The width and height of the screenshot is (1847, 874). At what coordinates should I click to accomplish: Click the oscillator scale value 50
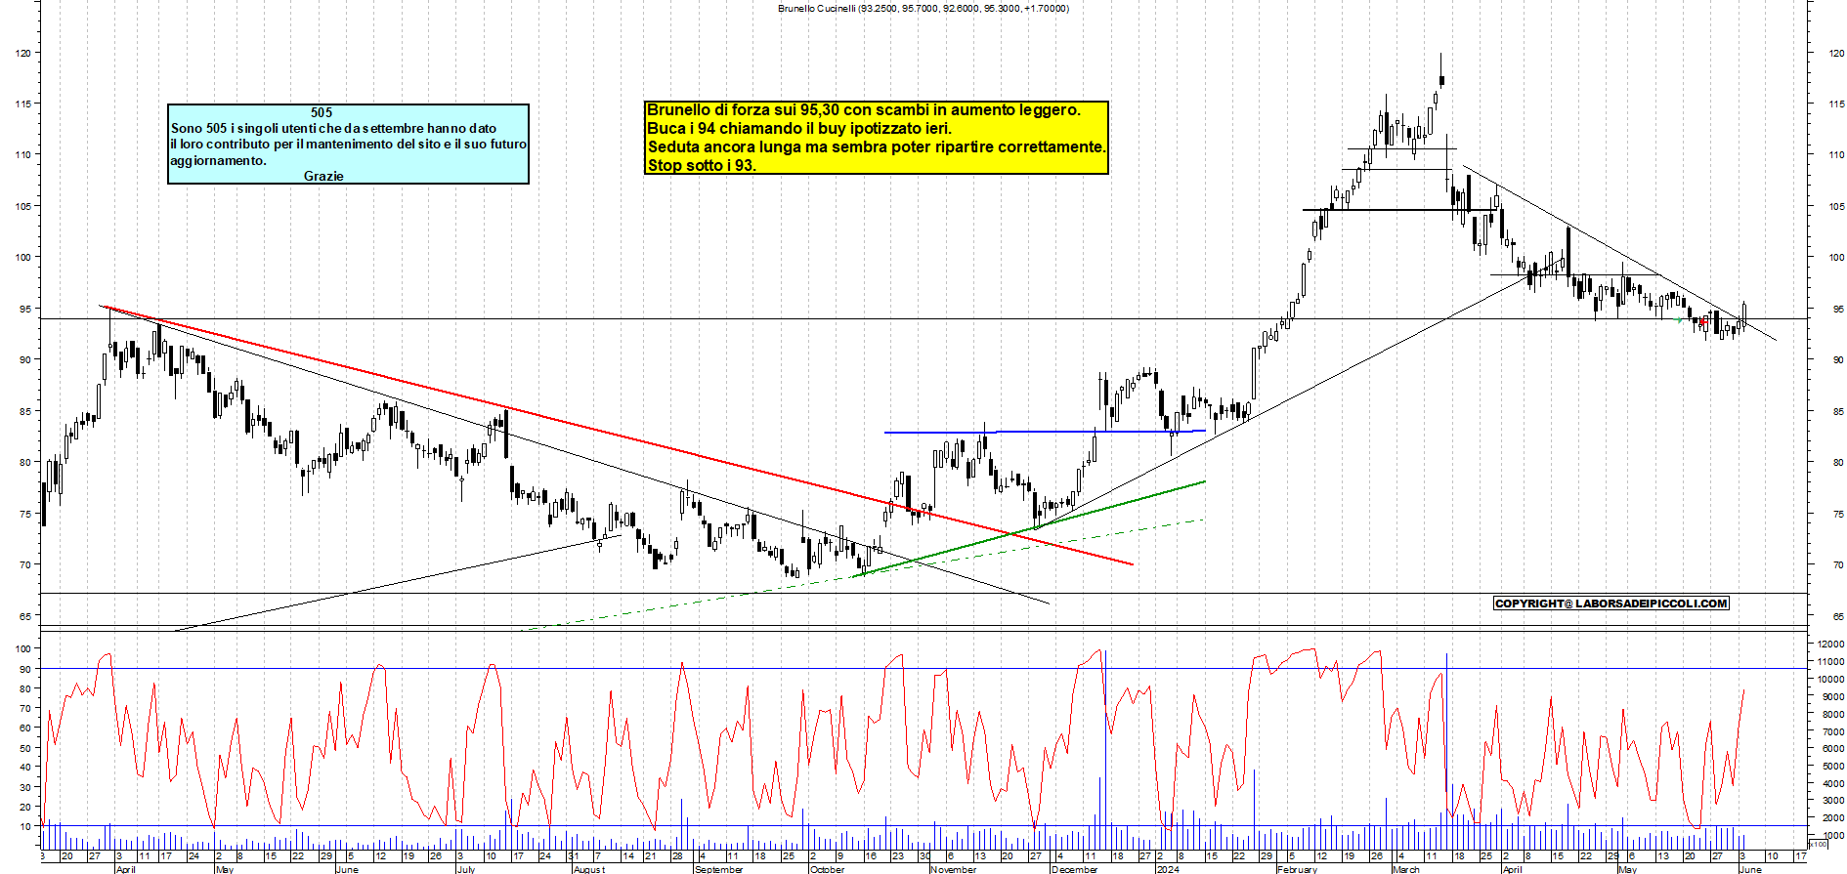[x=25, y=748]
